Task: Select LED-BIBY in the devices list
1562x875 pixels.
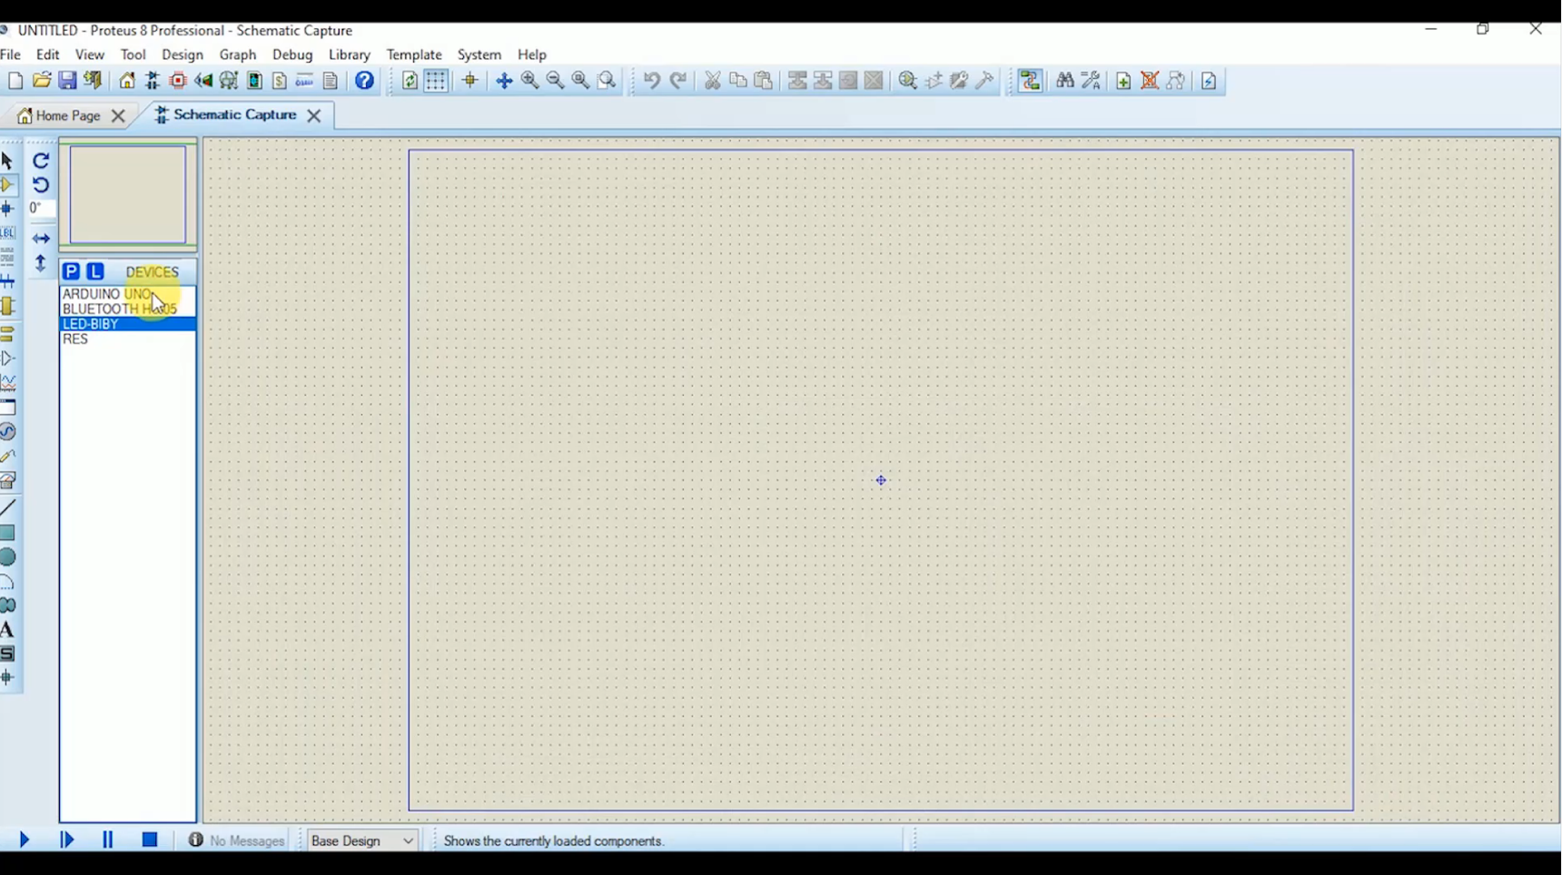Action: point(128,324)
